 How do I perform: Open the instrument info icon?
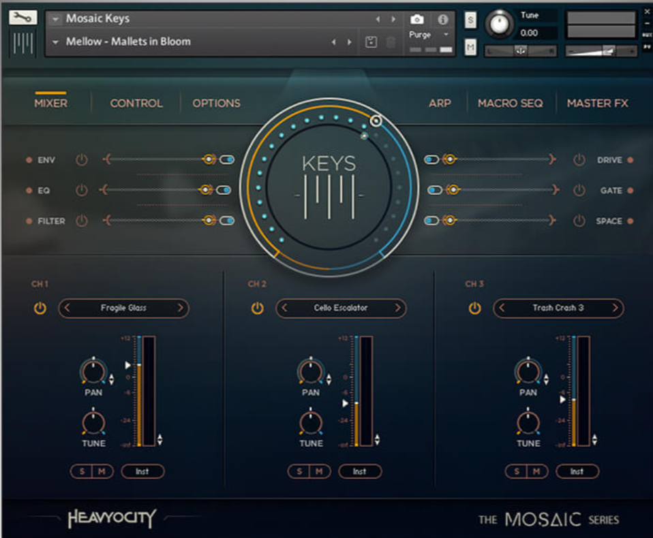(x=442, y=19)
